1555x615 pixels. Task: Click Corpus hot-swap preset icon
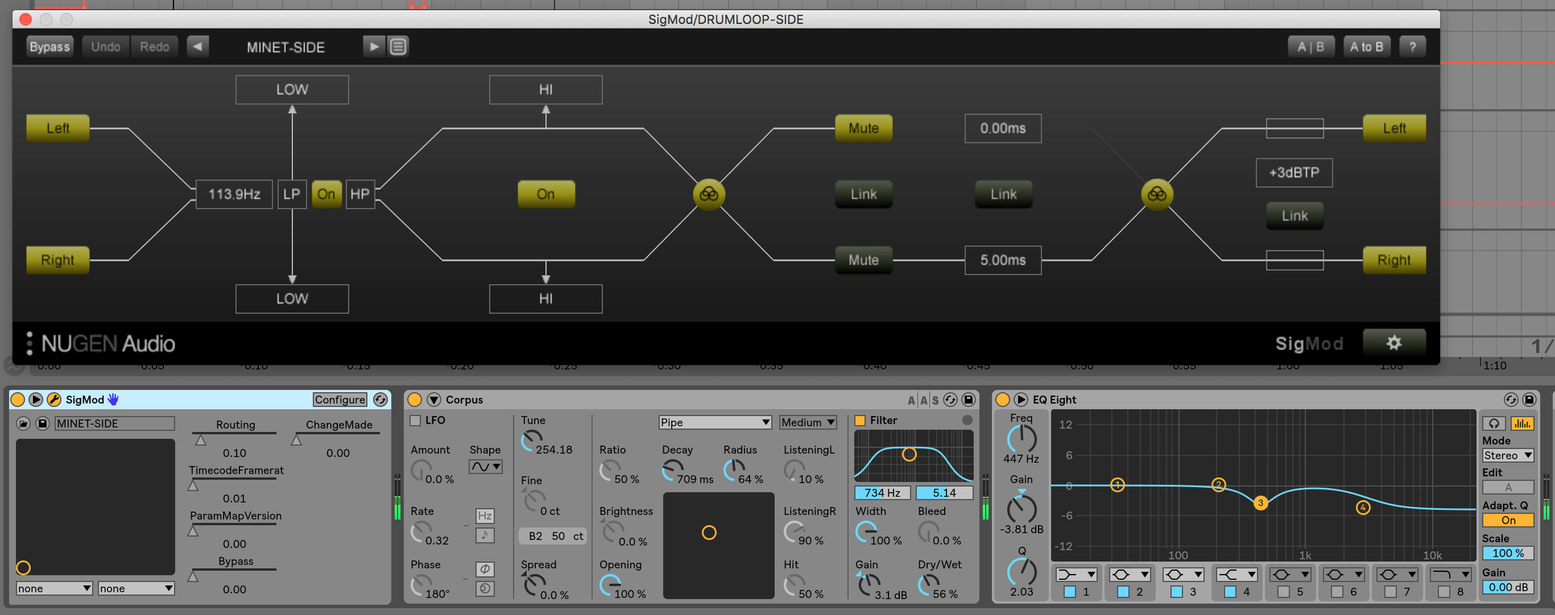pyautogui.click(x=950, y=400)
